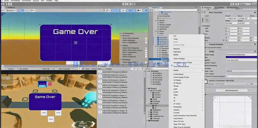The height and width of the screenshot is (128, 258).
Task: Toggle first checked box under Agents section
Action: 146,48
